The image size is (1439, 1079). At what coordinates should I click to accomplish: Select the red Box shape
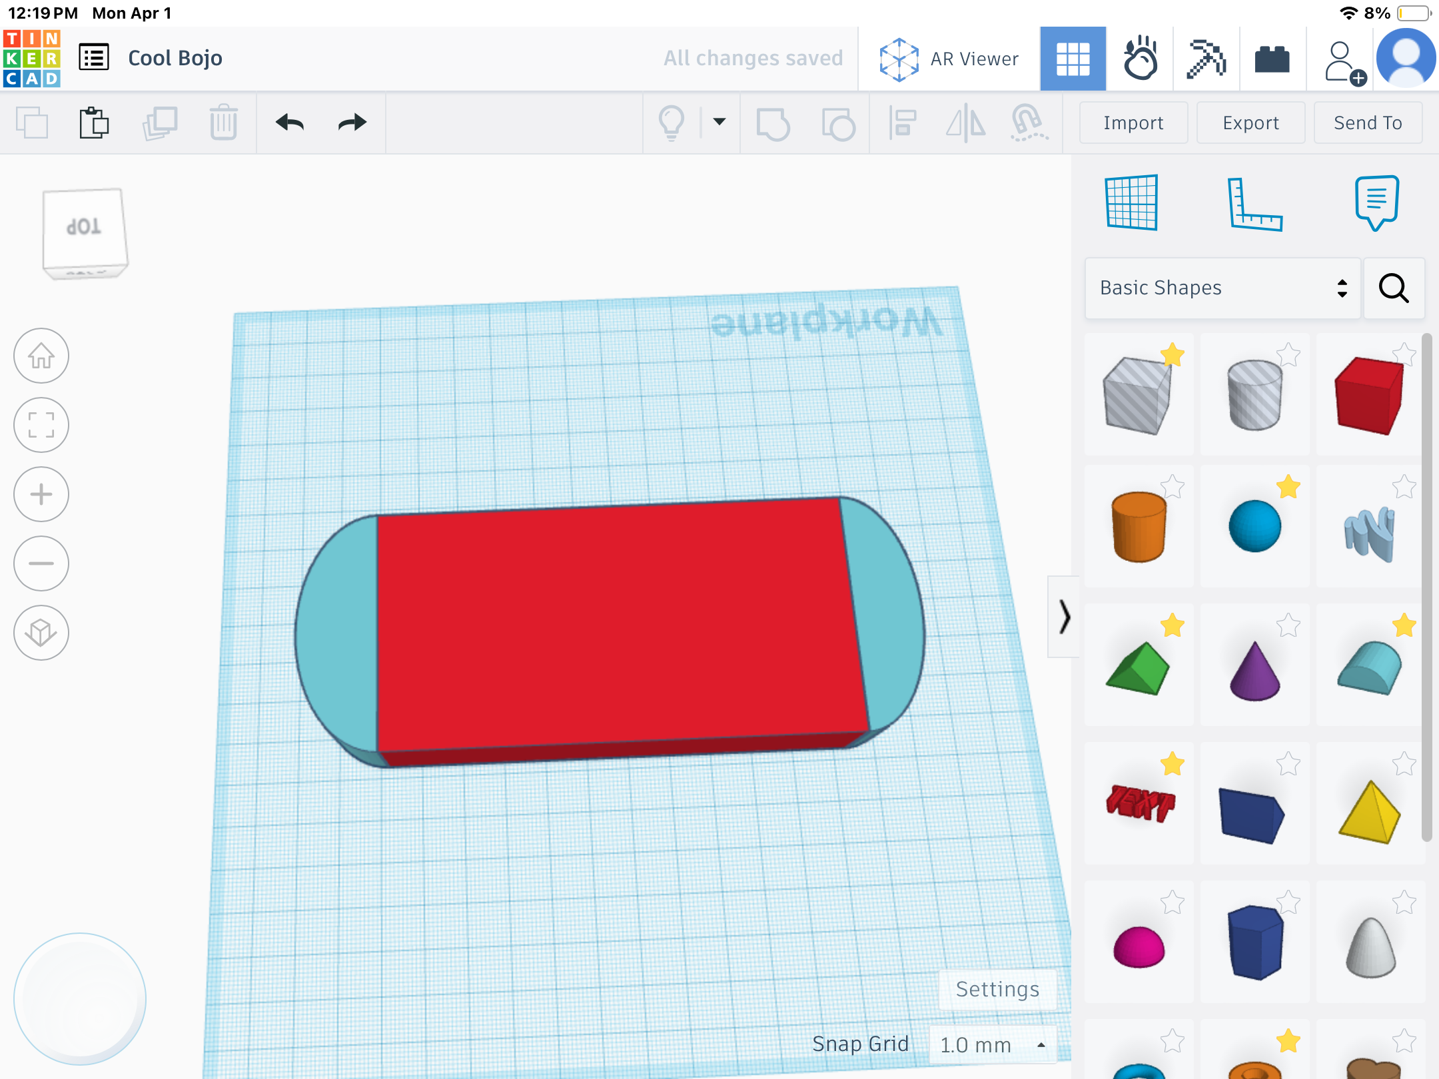[1369, 396]
